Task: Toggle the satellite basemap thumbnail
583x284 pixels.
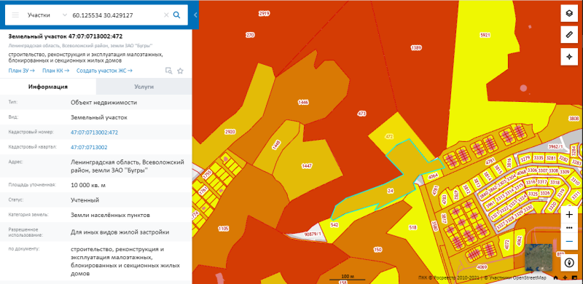Action: [x=539, y=257]
